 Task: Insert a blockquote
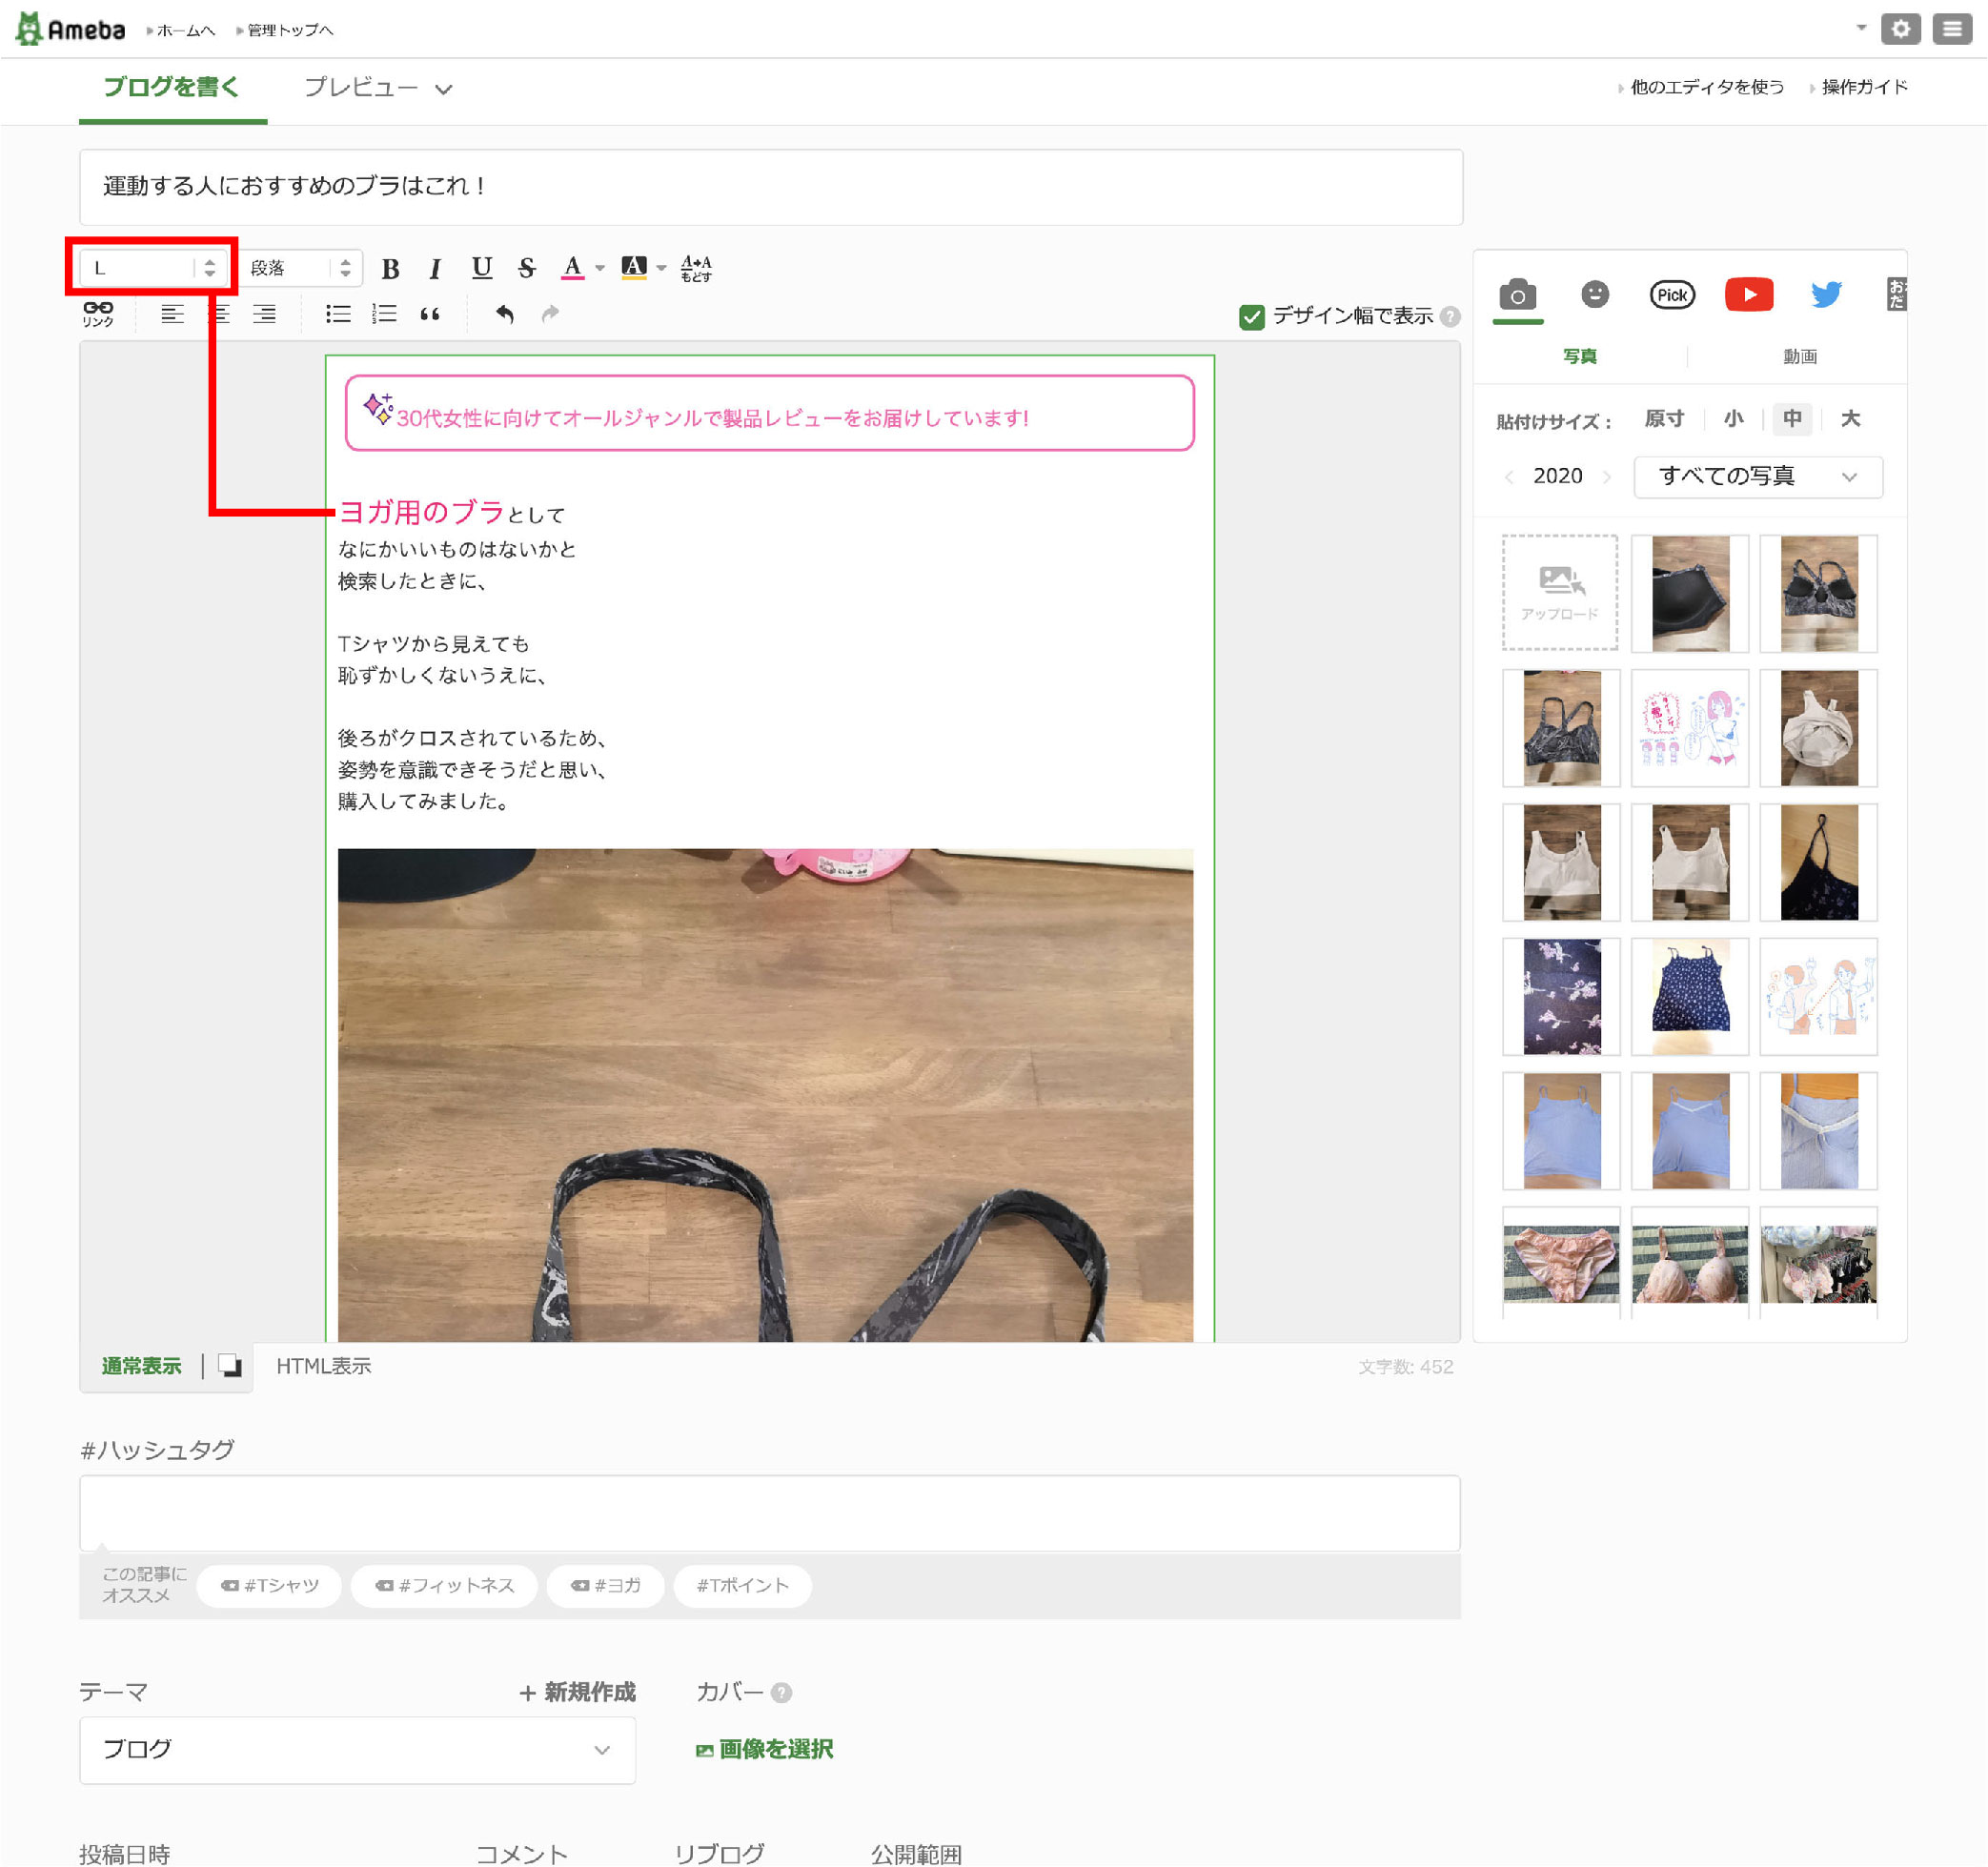coord(430,314)
